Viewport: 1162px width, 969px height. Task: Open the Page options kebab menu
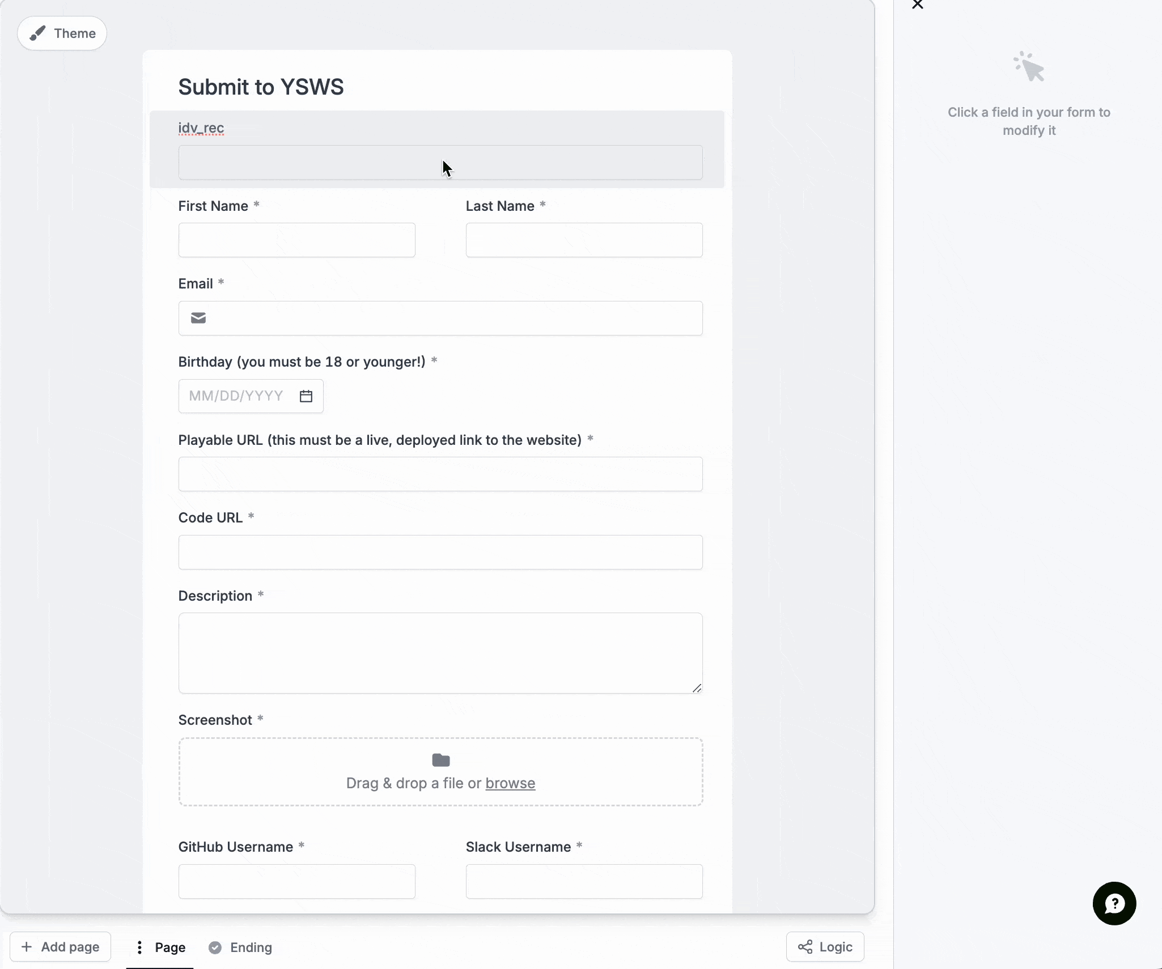(139, 947)
